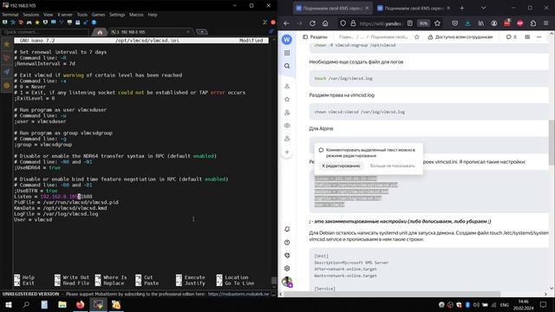555x312 pixels.
Task: Click К редактированию button
Action: click(x=341, y=166)
